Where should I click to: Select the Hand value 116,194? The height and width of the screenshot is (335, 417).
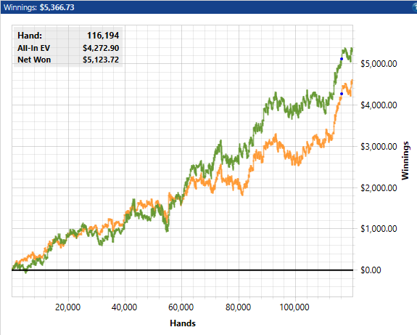pos(103,36)
